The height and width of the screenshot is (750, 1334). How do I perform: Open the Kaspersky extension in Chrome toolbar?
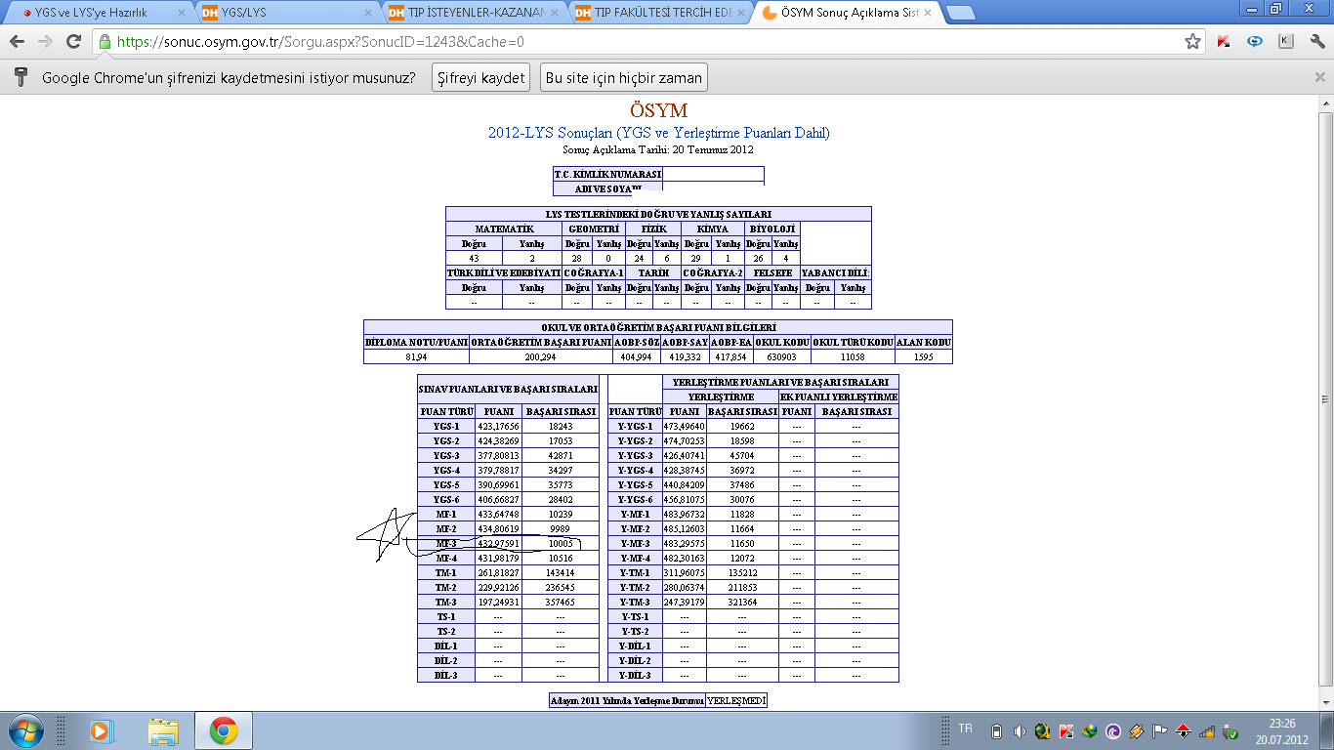tap(1224, 42)
